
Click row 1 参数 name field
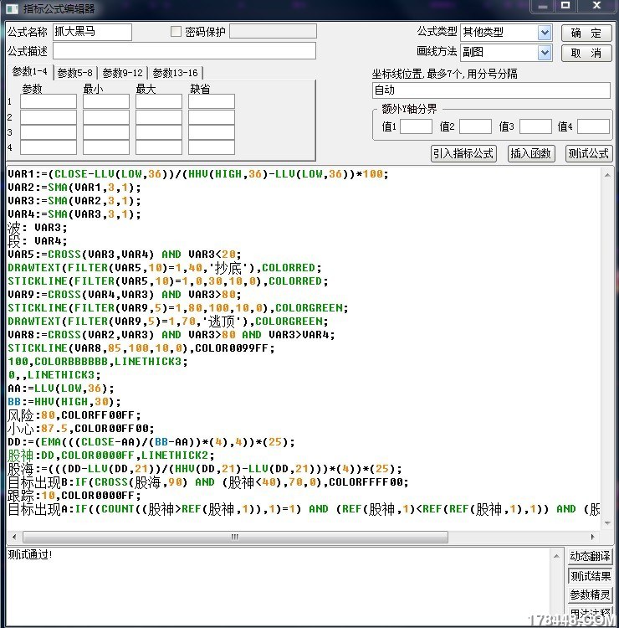click(49, 101)
